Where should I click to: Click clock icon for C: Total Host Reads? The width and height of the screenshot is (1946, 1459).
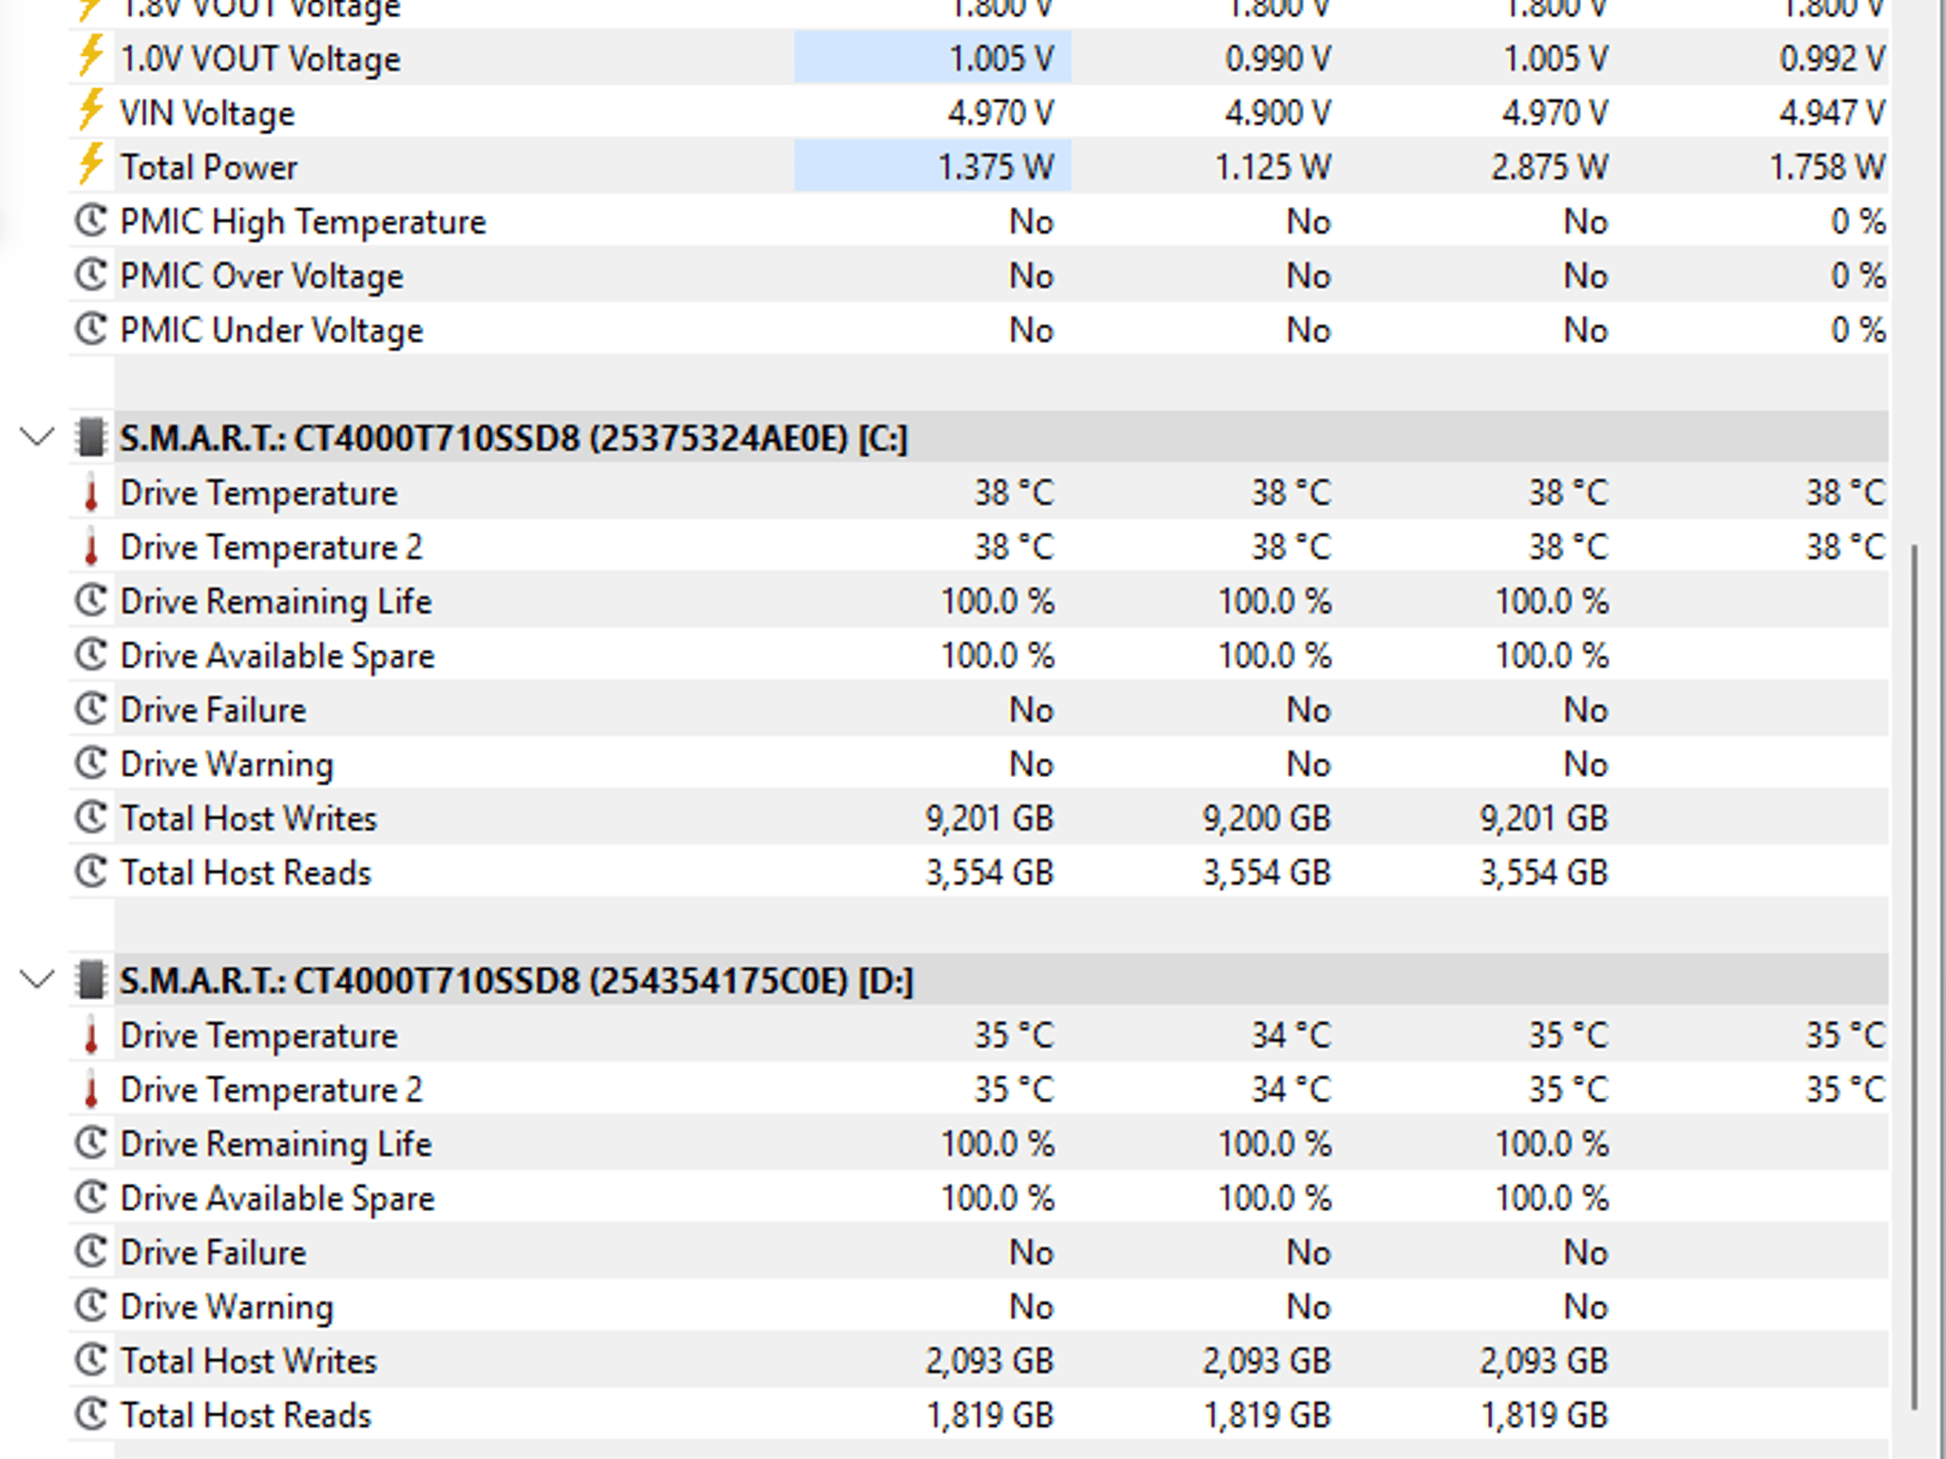click(90, 871)
